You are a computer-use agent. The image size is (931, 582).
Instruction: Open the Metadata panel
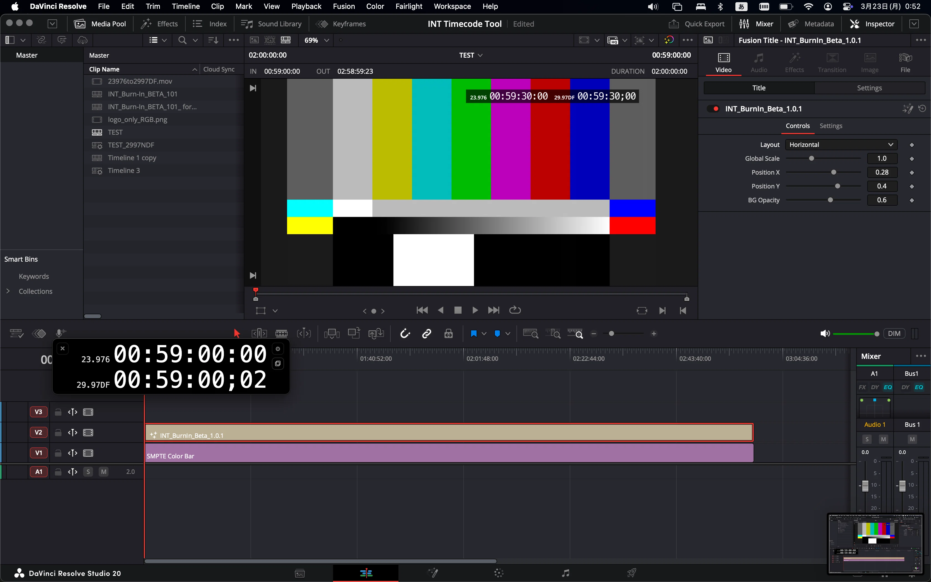point(811,24)
